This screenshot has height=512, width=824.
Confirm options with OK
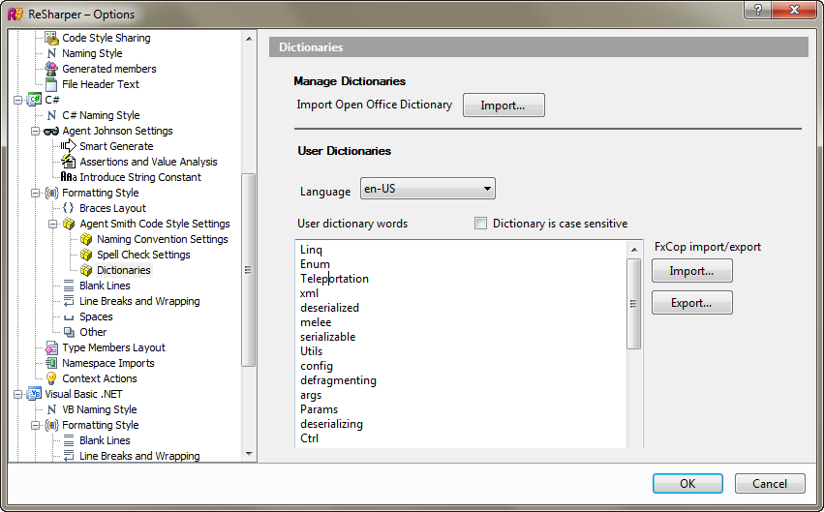click(687, 484)
